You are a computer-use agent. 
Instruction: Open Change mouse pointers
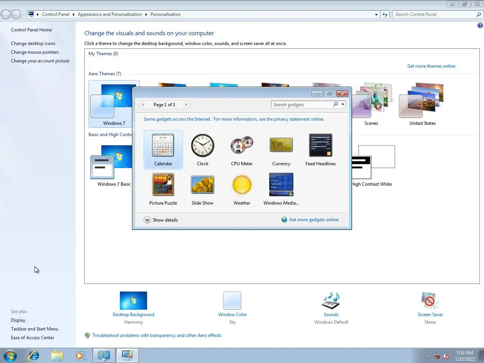[x=35, y=52]
